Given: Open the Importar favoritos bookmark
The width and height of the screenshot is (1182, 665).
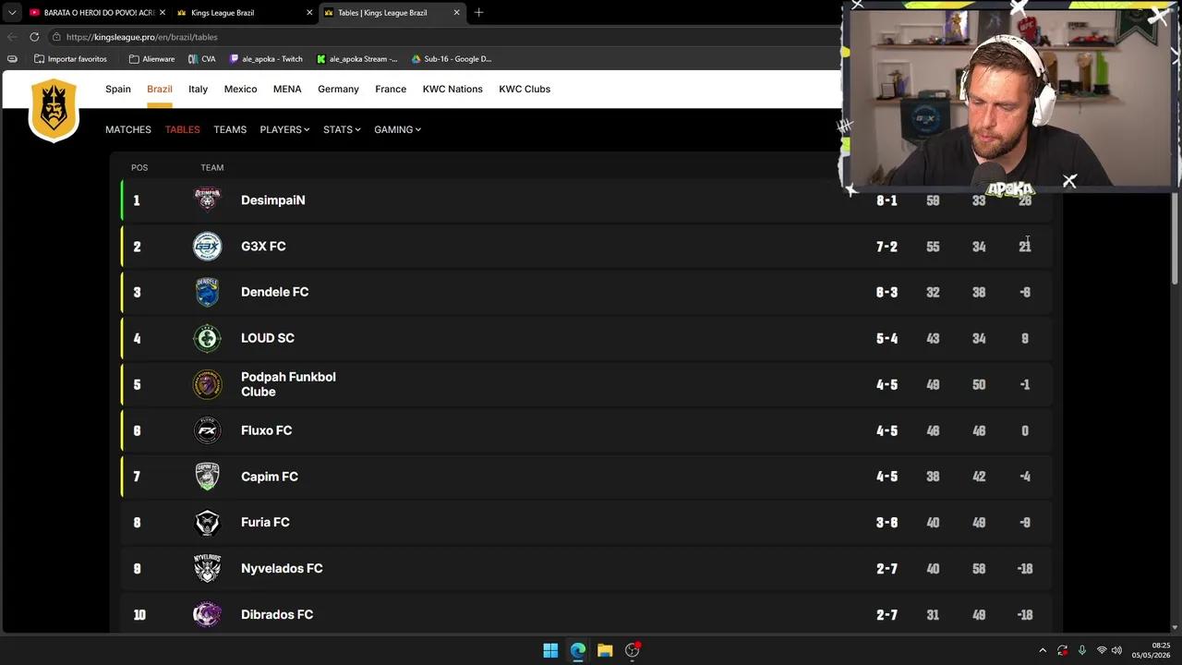Looking at the screenshot, I should click(70, 59).
